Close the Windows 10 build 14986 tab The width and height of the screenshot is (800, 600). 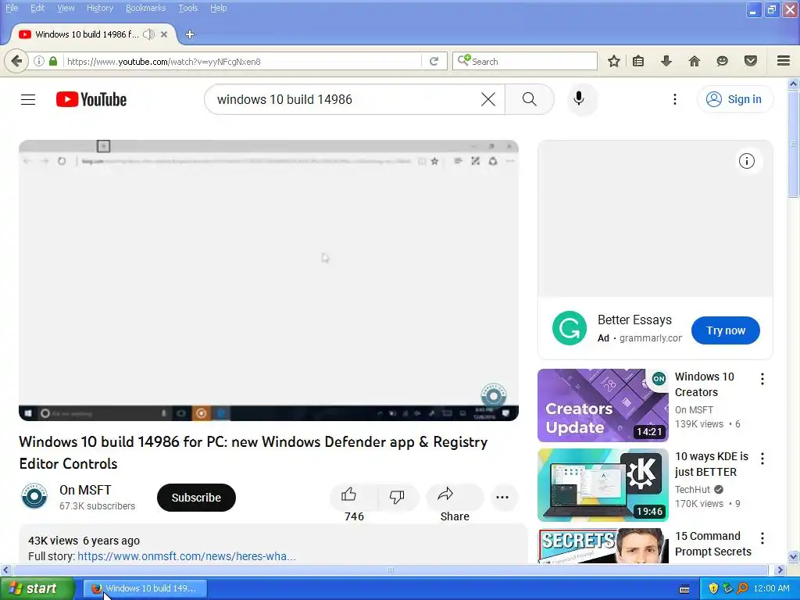click(x=164, y=34)
